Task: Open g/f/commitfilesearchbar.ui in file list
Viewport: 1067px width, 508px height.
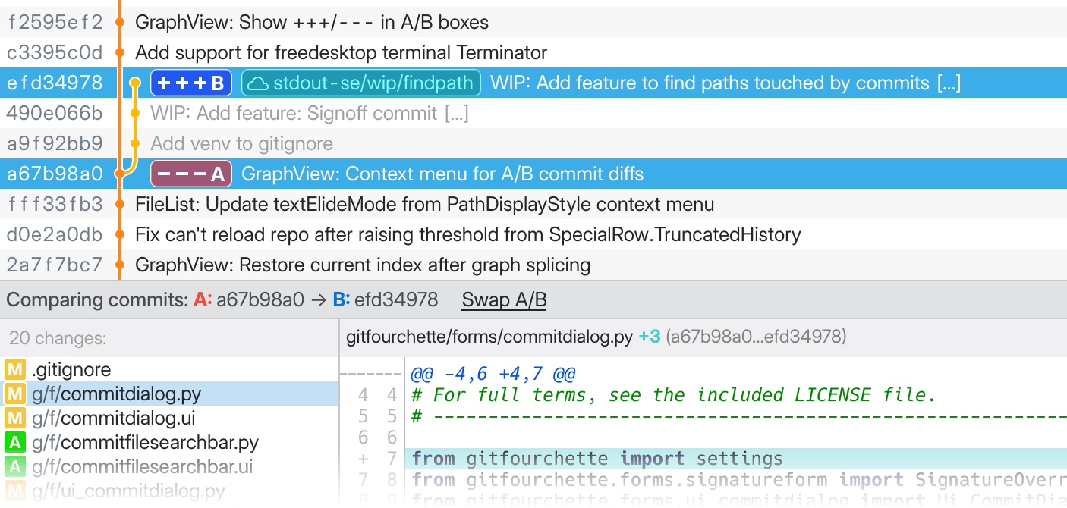Action: click(142, 467)
